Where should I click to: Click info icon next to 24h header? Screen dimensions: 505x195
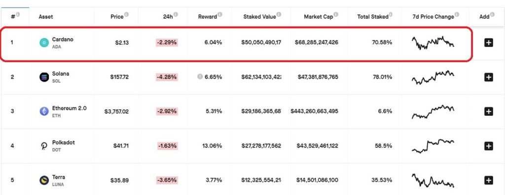pyautogui.click(x=176, y=14)
